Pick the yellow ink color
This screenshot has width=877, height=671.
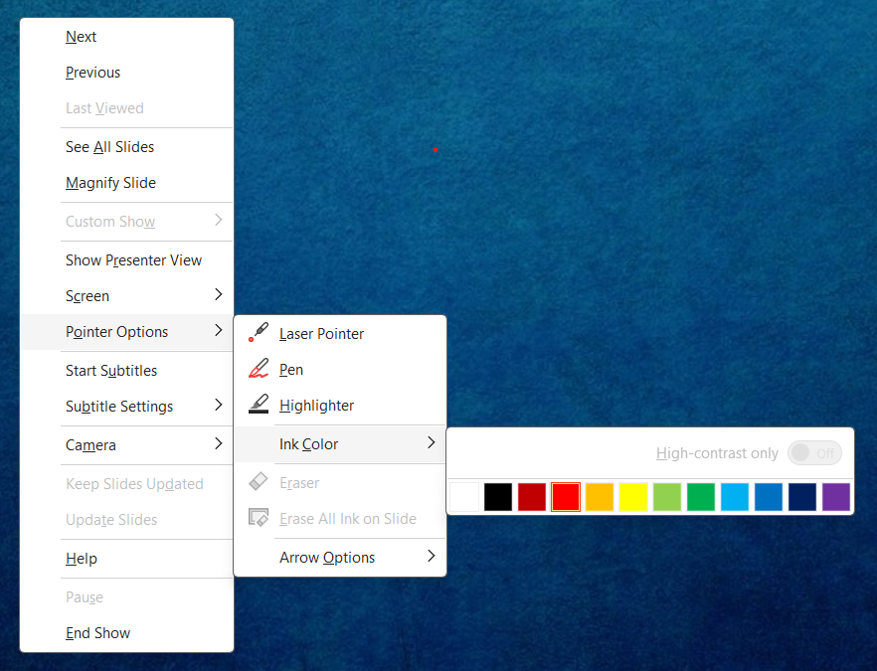(633, 497)
